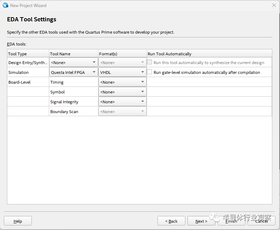The image size is (280, 230).
Task: Click the Quartus Prime title bar icon
Action: click(x=5, y=5)
